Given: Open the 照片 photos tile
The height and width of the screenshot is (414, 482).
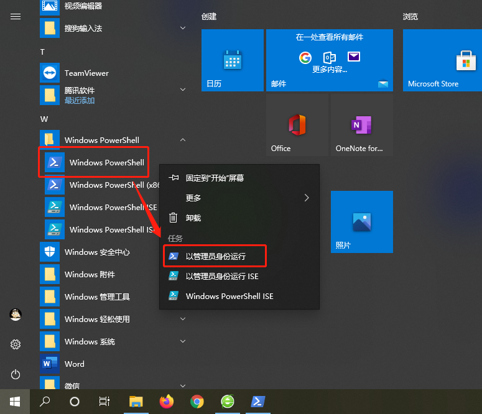Looking at the screenshot, I should (362, 222).
